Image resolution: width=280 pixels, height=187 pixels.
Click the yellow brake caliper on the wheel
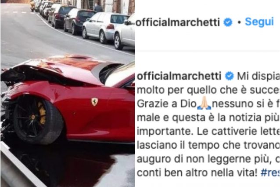(42, 113)
